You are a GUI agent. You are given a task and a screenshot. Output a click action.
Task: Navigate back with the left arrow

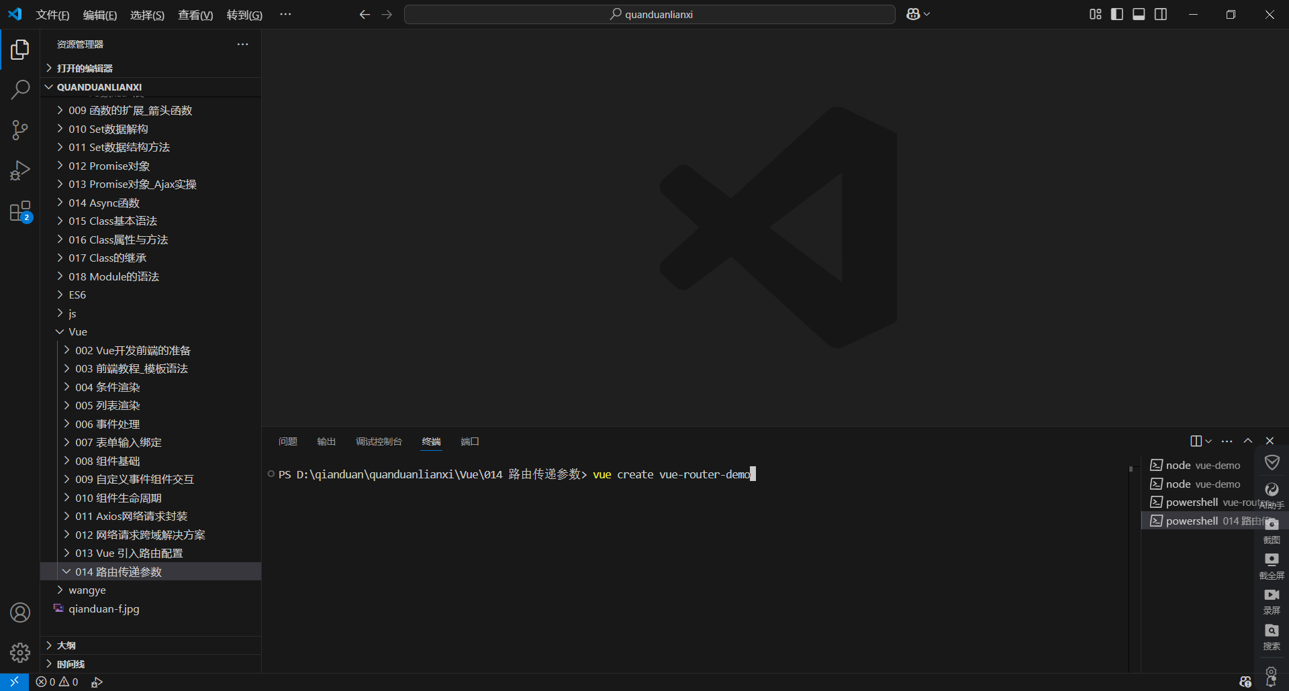[x=365, y=14]
